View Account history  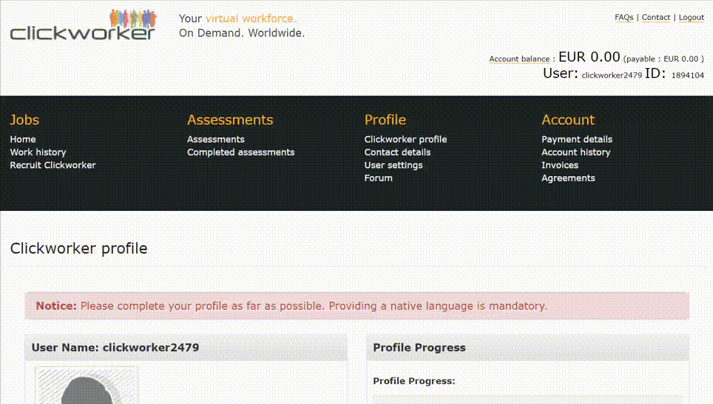(575, 152)
